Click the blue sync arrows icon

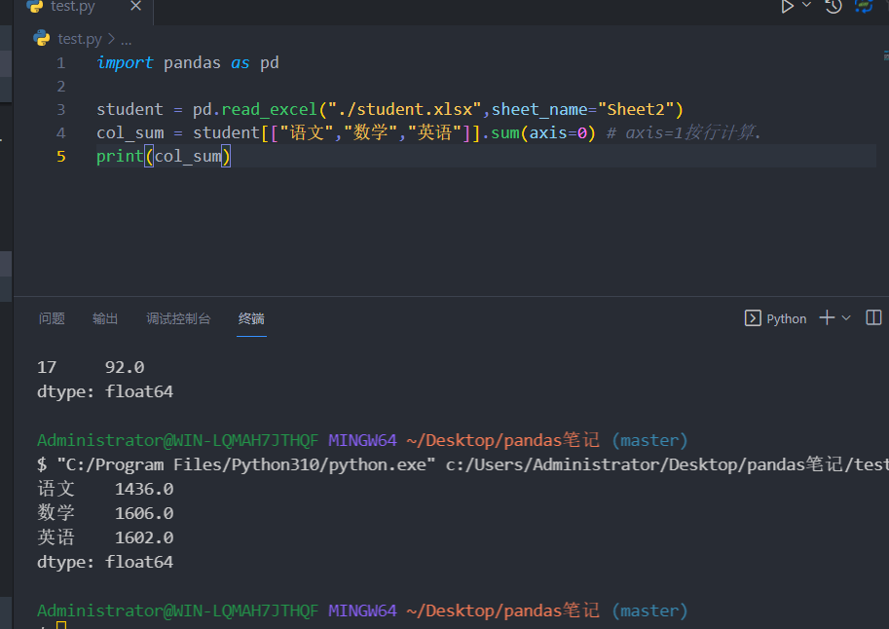coord(864,7)
